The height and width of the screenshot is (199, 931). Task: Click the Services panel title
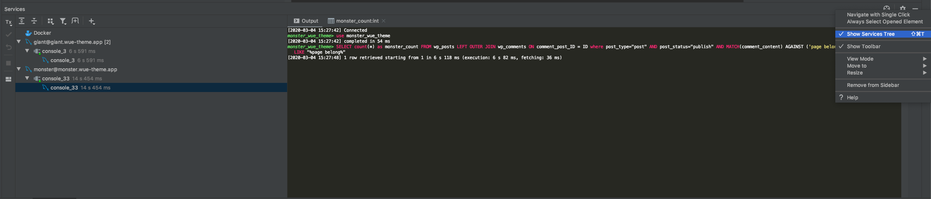pyautogui.click(x=15, y=9)
